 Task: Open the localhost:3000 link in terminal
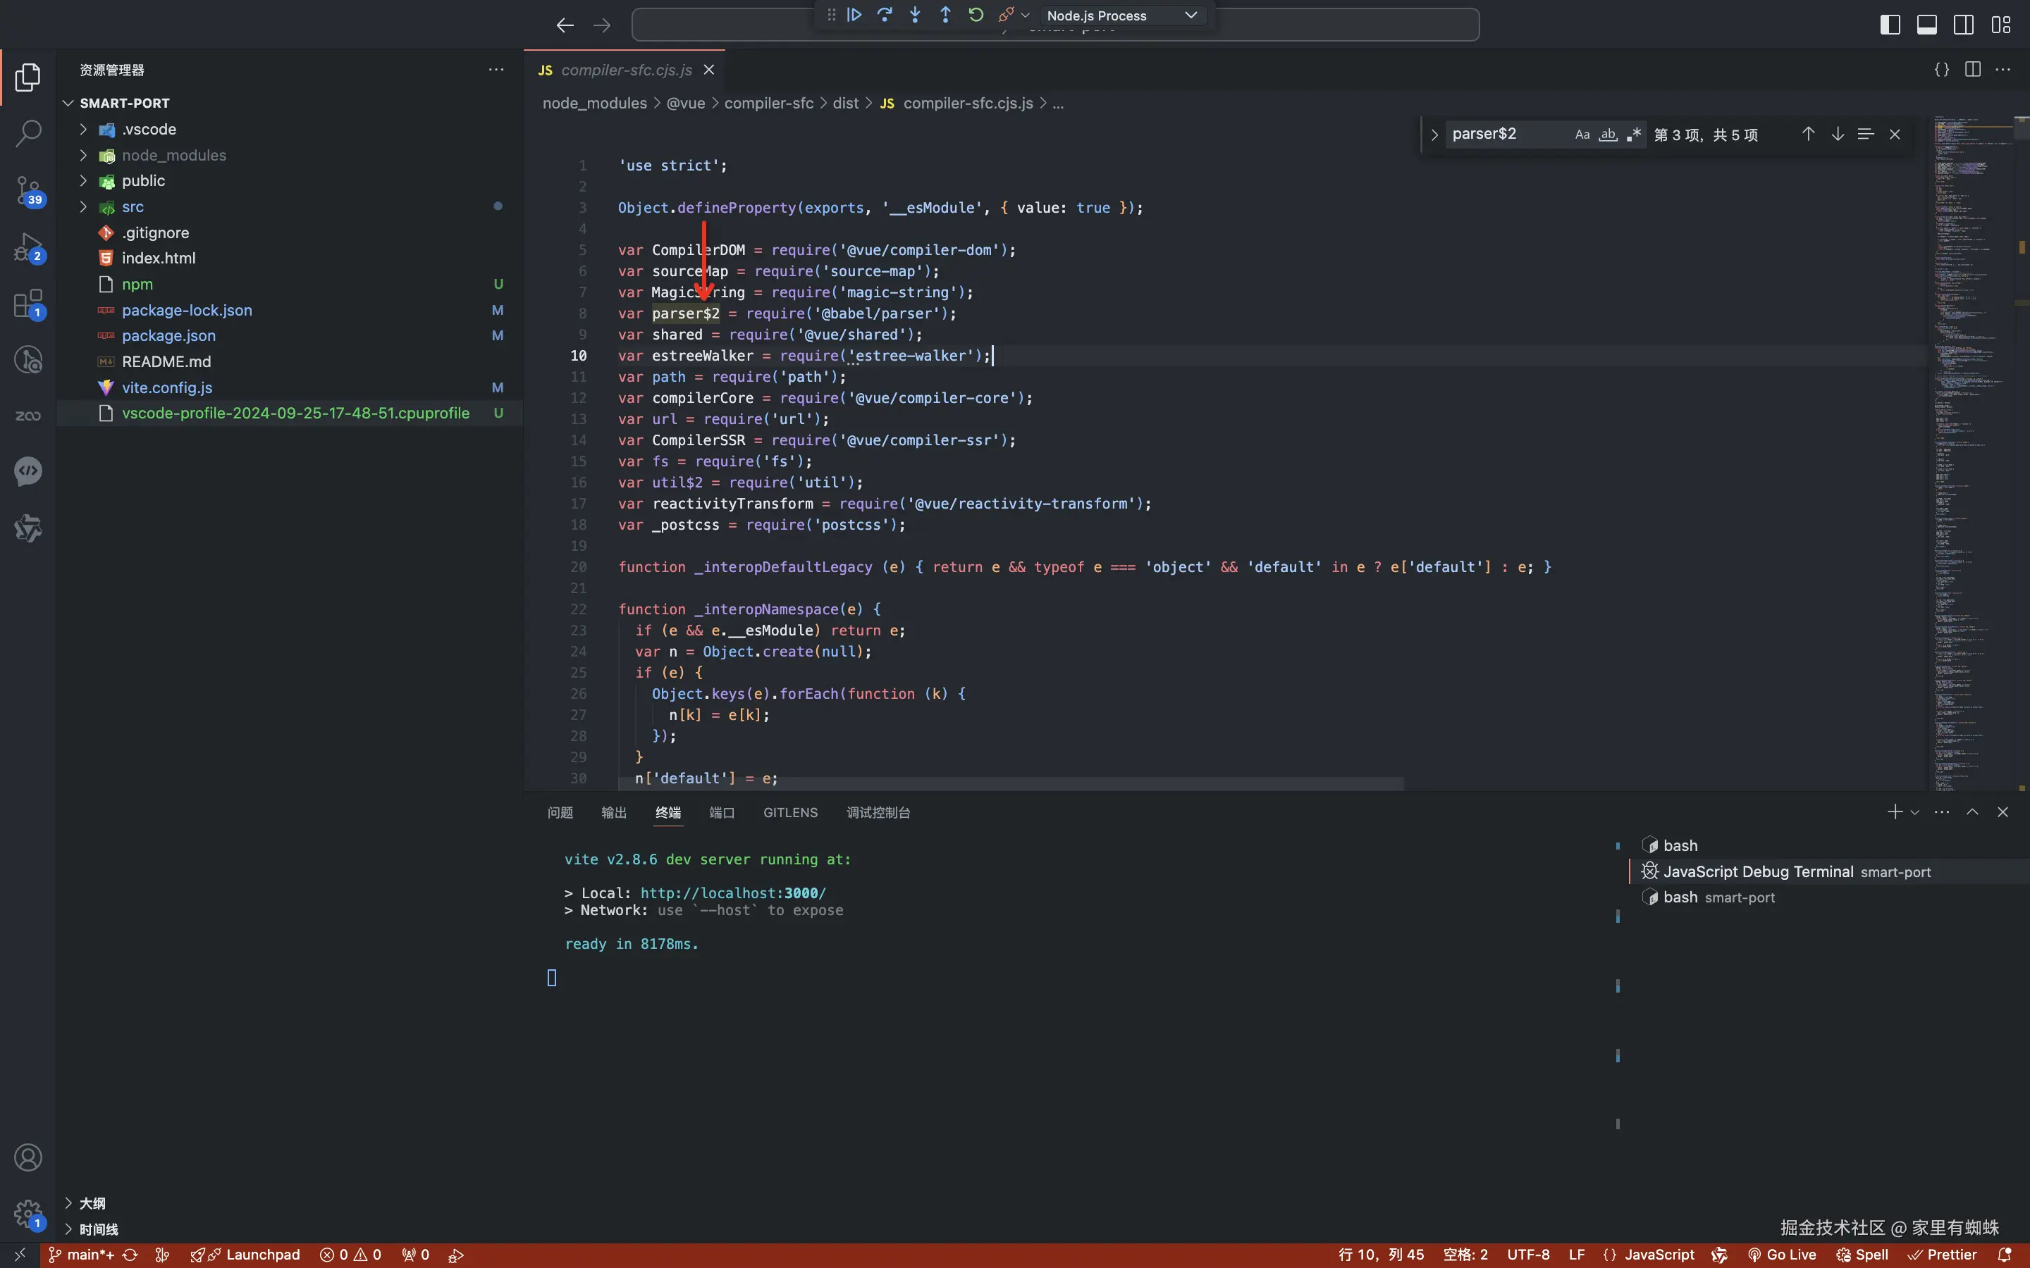pyautogui.click(x=732, y=893)
